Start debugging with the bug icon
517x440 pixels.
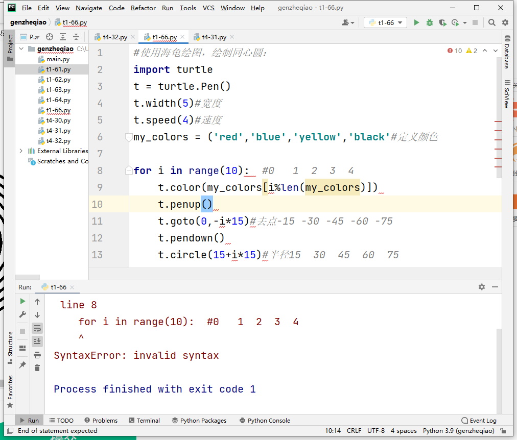pos(429,22)
